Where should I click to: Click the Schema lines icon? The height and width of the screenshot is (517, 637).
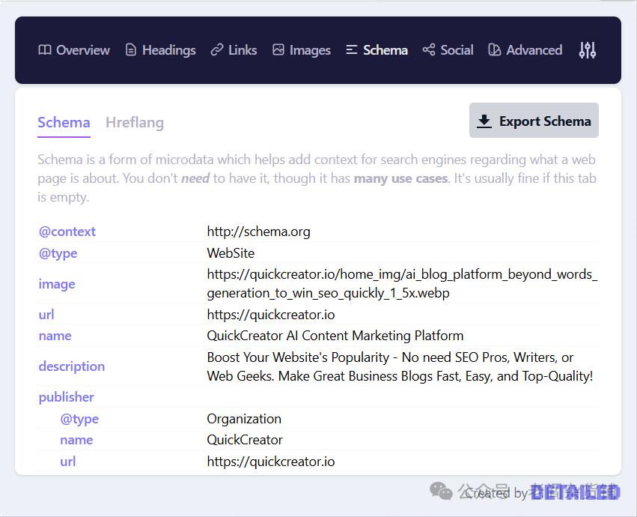click(352, 50)
